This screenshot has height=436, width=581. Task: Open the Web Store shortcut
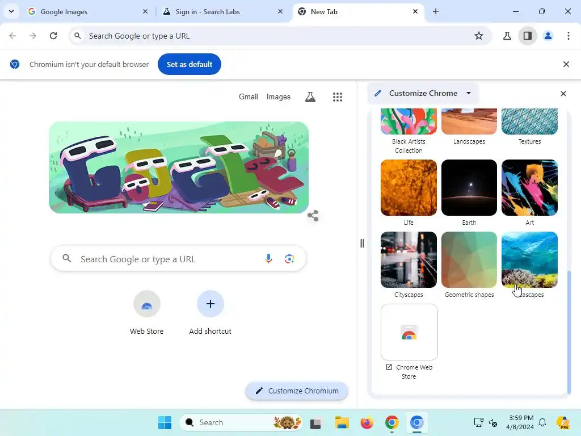pos(147,313)
